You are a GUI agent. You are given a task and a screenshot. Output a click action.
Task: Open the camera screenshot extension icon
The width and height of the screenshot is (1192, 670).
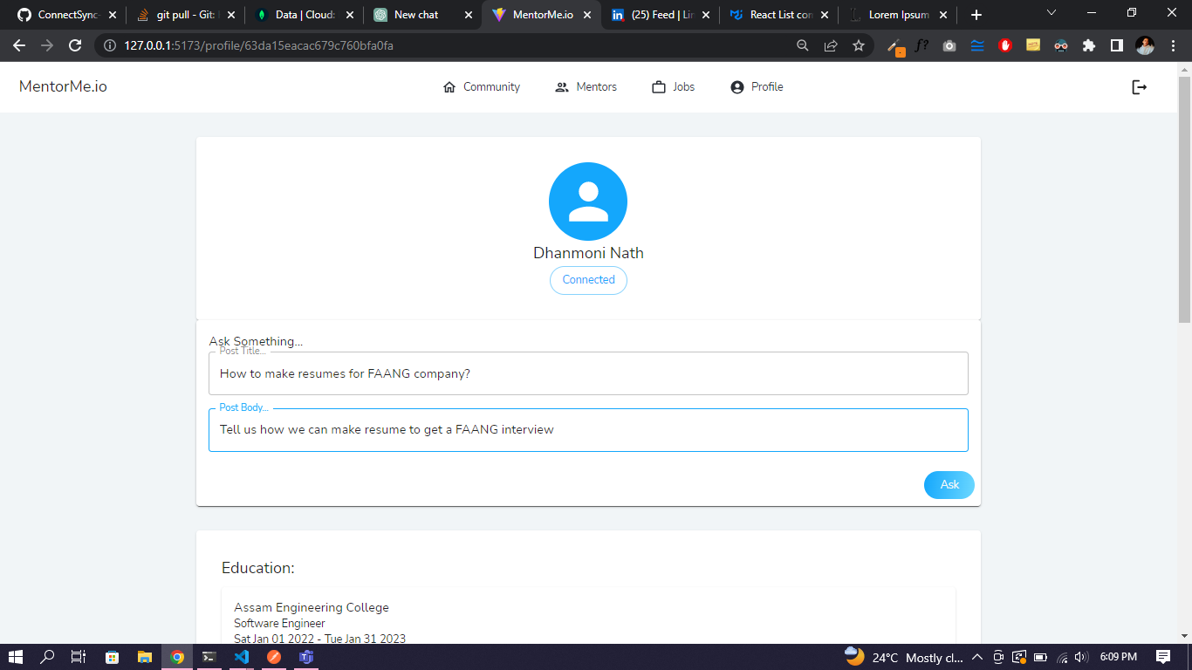click(949, 45)
